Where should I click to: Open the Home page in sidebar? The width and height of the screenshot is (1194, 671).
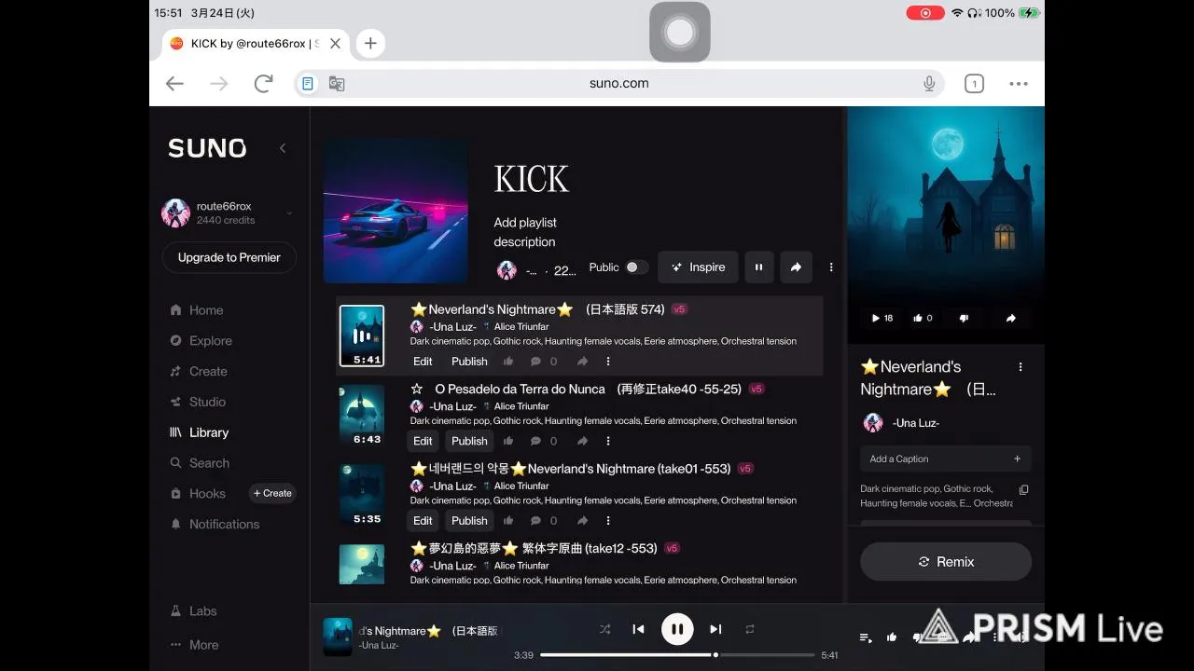coord(197,310)
